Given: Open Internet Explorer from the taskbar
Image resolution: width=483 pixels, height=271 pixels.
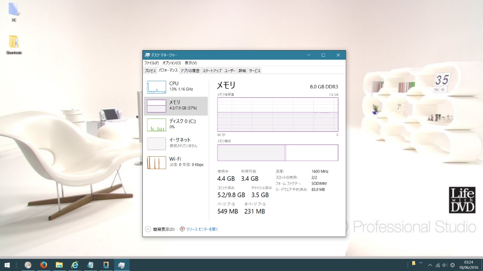Looking at the screenshot, I should [x=75, y=265].
